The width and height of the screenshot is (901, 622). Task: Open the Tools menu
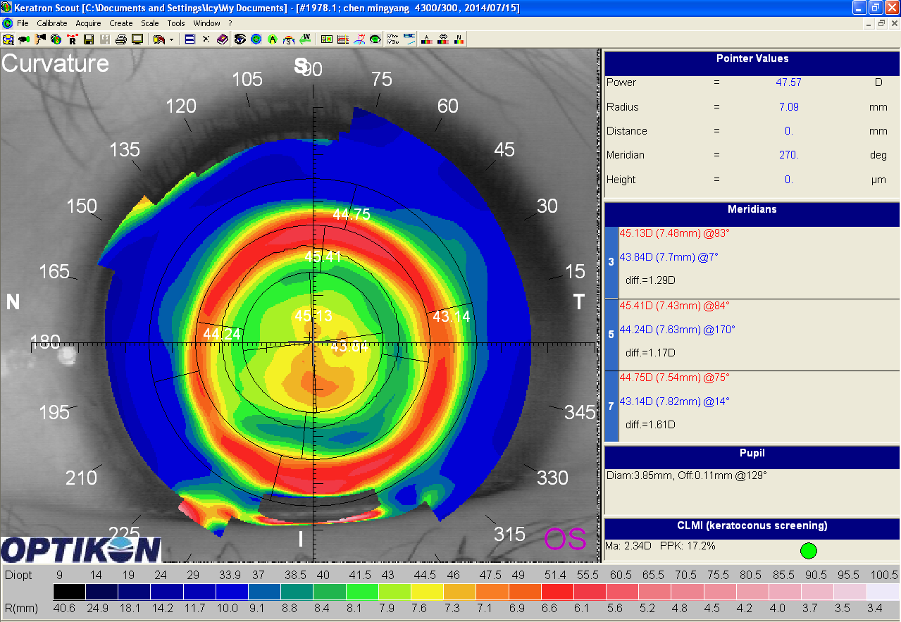click(176, 23)
